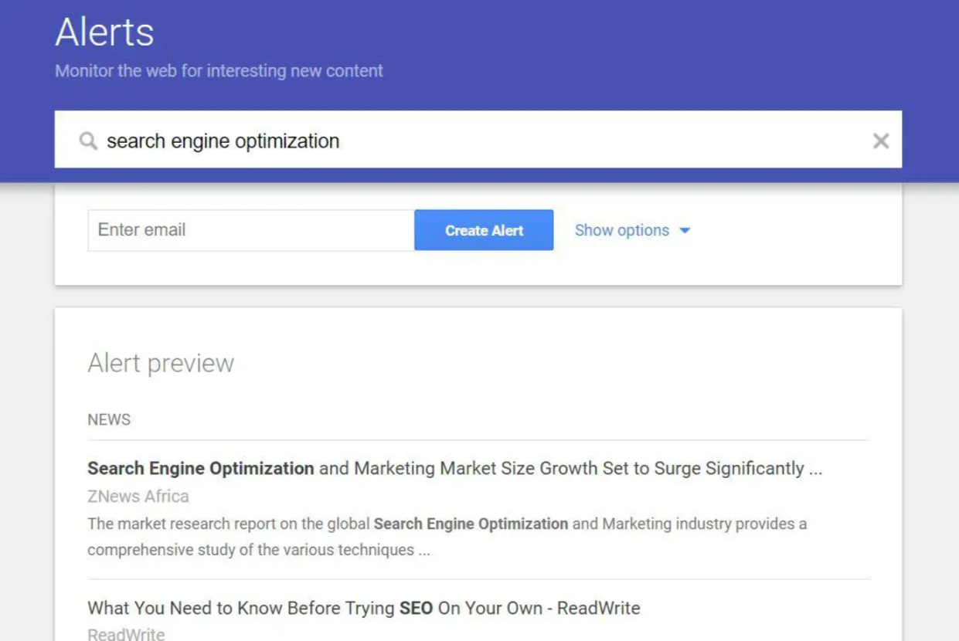Open the ReadWrite SEO article
The height and width of the screenshot is (641, 959).
coord(363,608)
